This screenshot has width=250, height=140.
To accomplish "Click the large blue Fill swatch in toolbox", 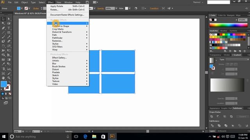I will pyautogui.click(x=4, y=84).
